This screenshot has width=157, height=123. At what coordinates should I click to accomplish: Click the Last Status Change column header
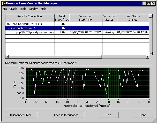click(x=133, y=18)
